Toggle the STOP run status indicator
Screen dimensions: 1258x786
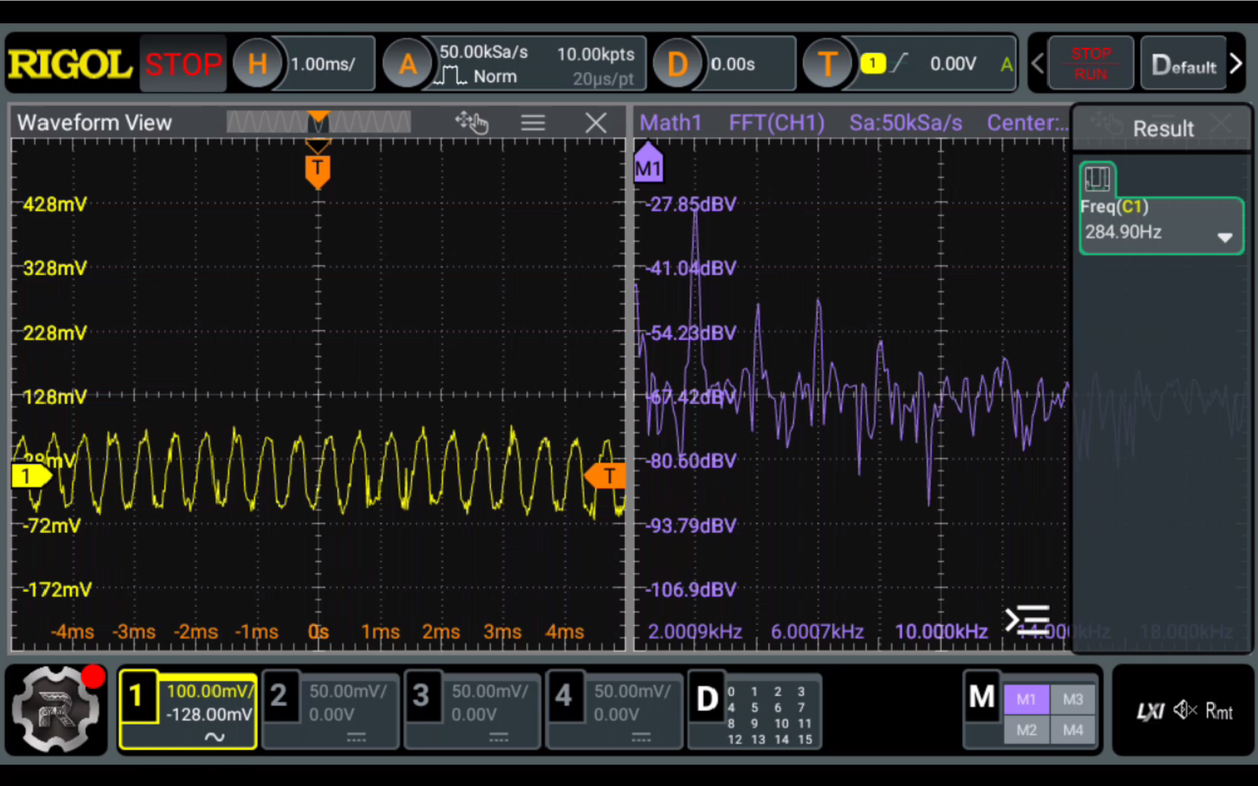click(x=183, y=64)
